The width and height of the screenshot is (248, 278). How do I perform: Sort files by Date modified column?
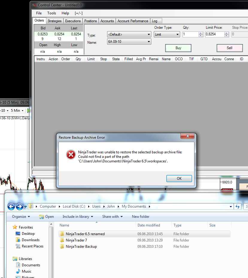(154, 225)
